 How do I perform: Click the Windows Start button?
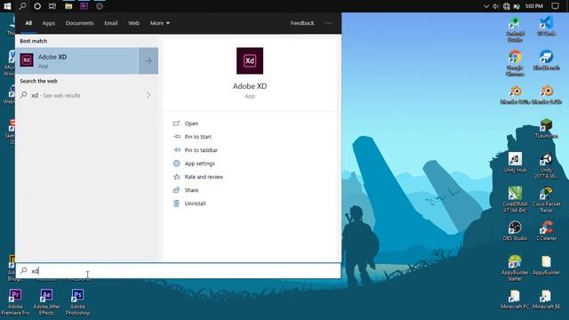(7, 6)
